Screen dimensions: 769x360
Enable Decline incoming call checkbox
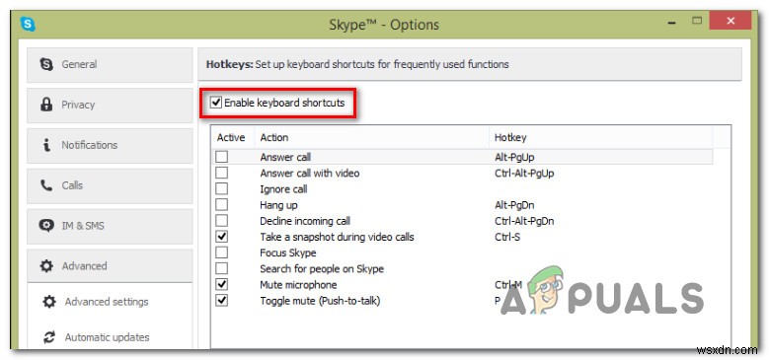(x=222, y=220)
